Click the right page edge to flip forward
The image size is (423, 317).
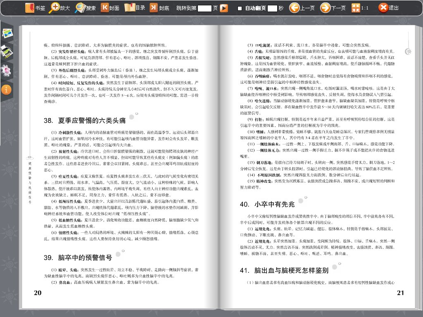click(419, 167)
